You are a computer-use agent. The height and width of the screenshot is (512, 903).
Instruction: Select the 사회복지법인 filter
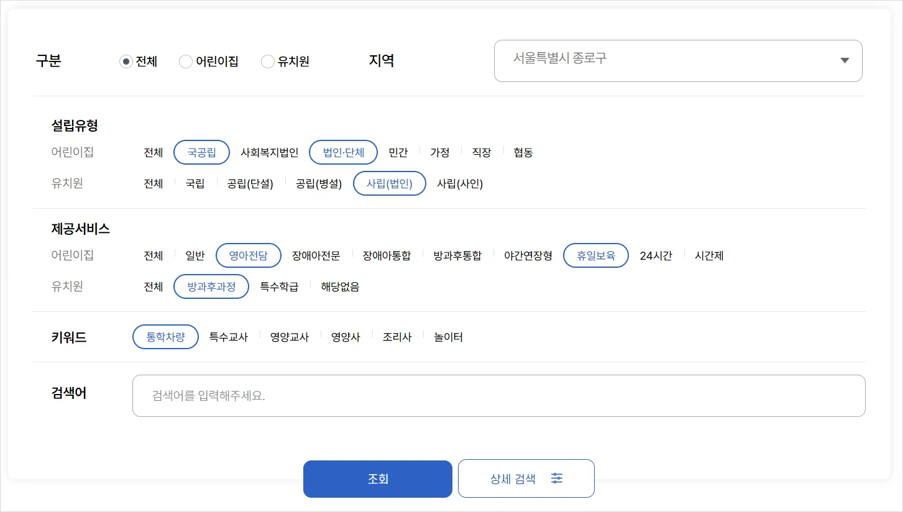(x=269, y=152)
